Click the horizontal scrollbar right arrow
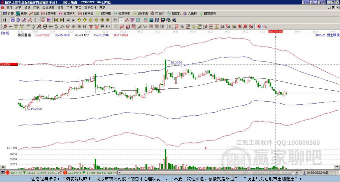Screen dimensions: 340x182 (x=297, y=173)
